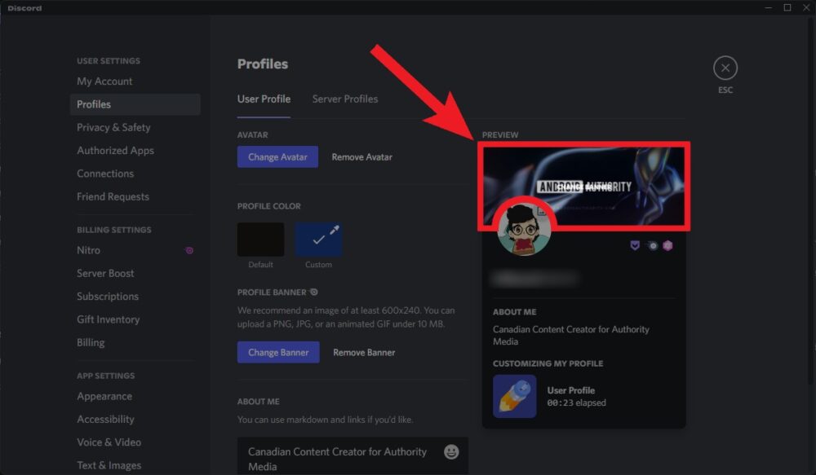
Task: Open Privacy & Safety settings
Action: pos(113,127)
